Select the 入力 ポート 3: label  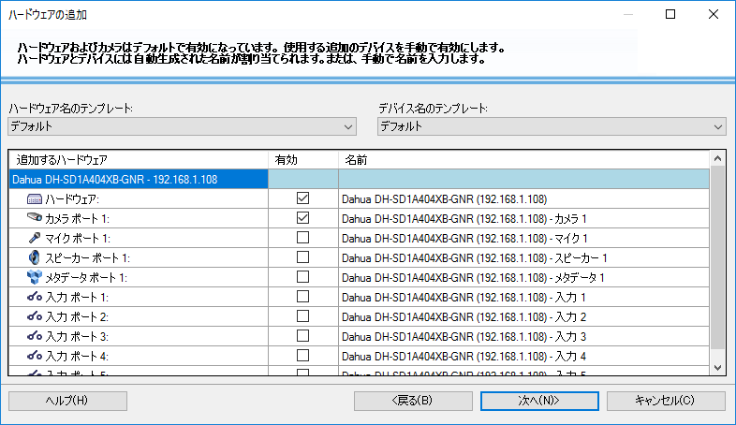(77, 337)
